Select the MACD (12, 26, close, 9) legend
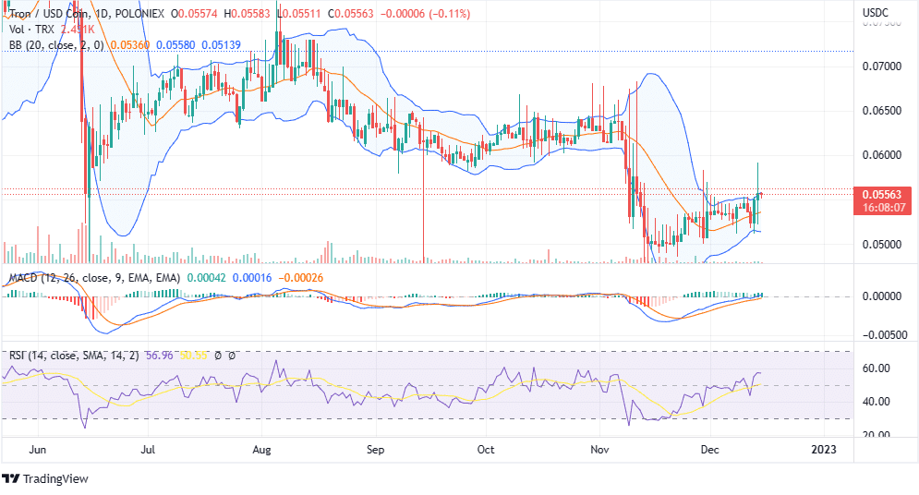 [94, 278]
